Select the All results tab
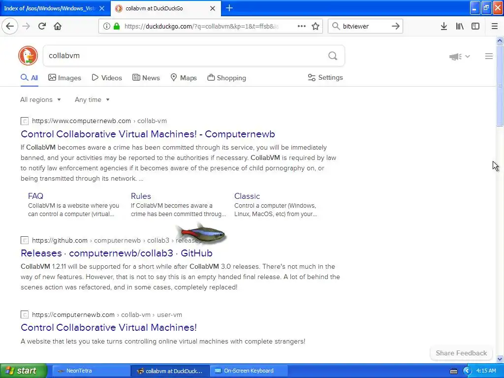 click(x=29, y=78)
